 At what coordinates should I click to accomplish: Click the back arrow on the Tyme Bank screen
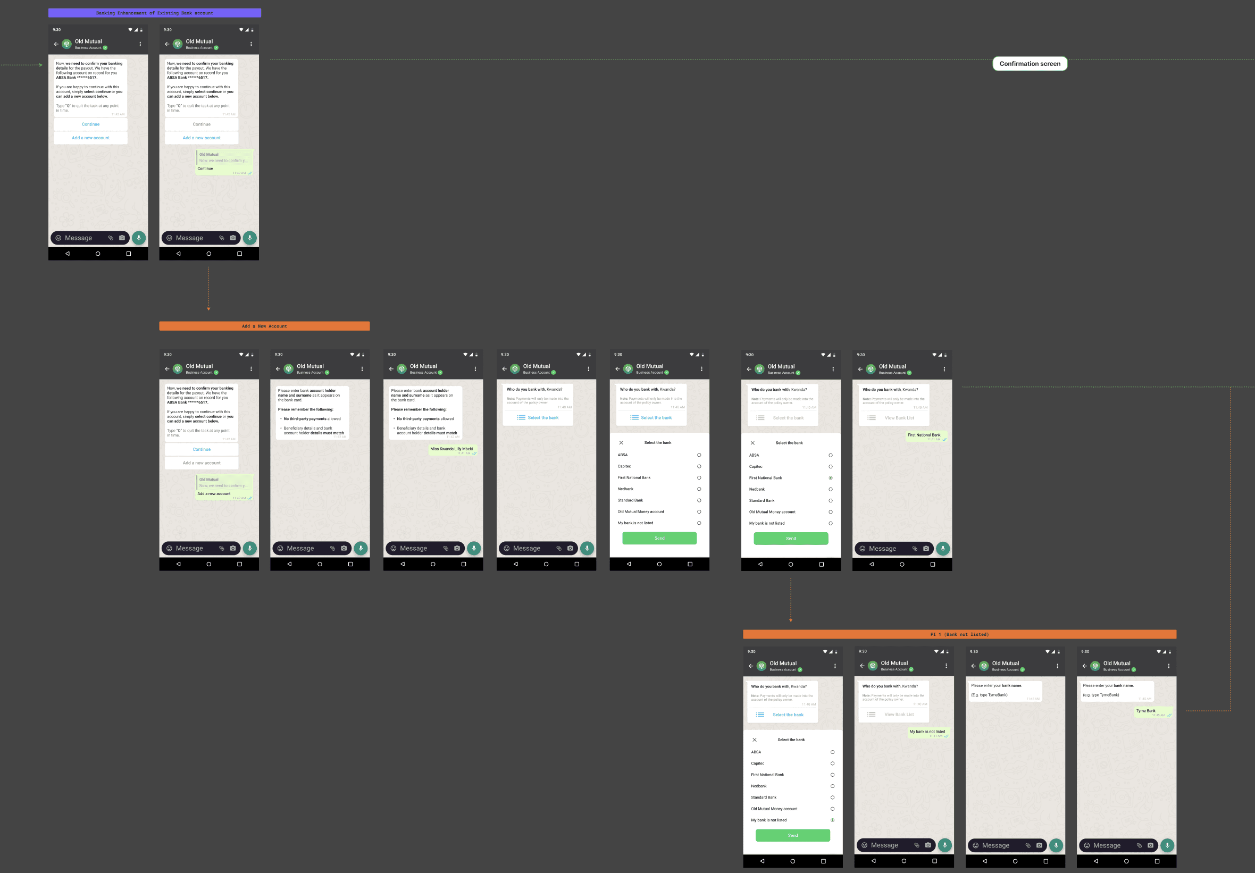click(1084, 666)
